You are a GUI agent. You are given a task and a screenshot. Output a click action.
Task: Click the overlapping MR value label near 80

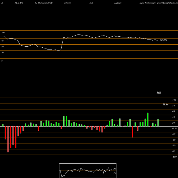pos(166,105)
